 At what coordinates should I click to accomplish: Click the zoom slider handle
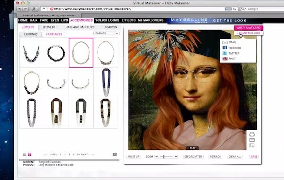(164, 157)
